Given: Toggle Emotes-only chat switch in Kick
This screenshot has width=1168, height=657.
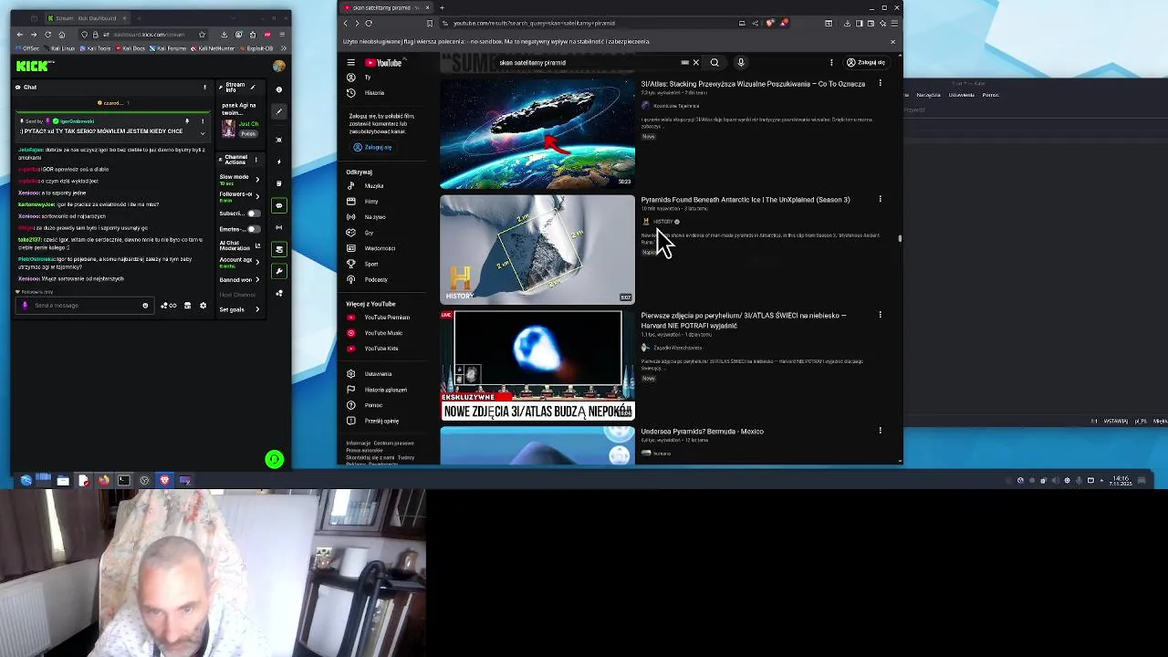Looking at the screenshot, I should [253, 229].
